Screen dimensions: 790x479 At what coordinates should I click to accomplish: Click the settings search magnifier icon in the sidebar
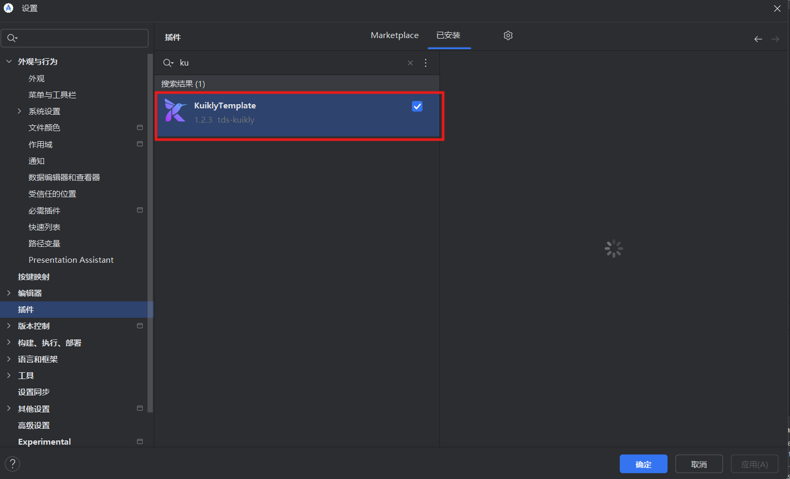(x=12, y=38)
